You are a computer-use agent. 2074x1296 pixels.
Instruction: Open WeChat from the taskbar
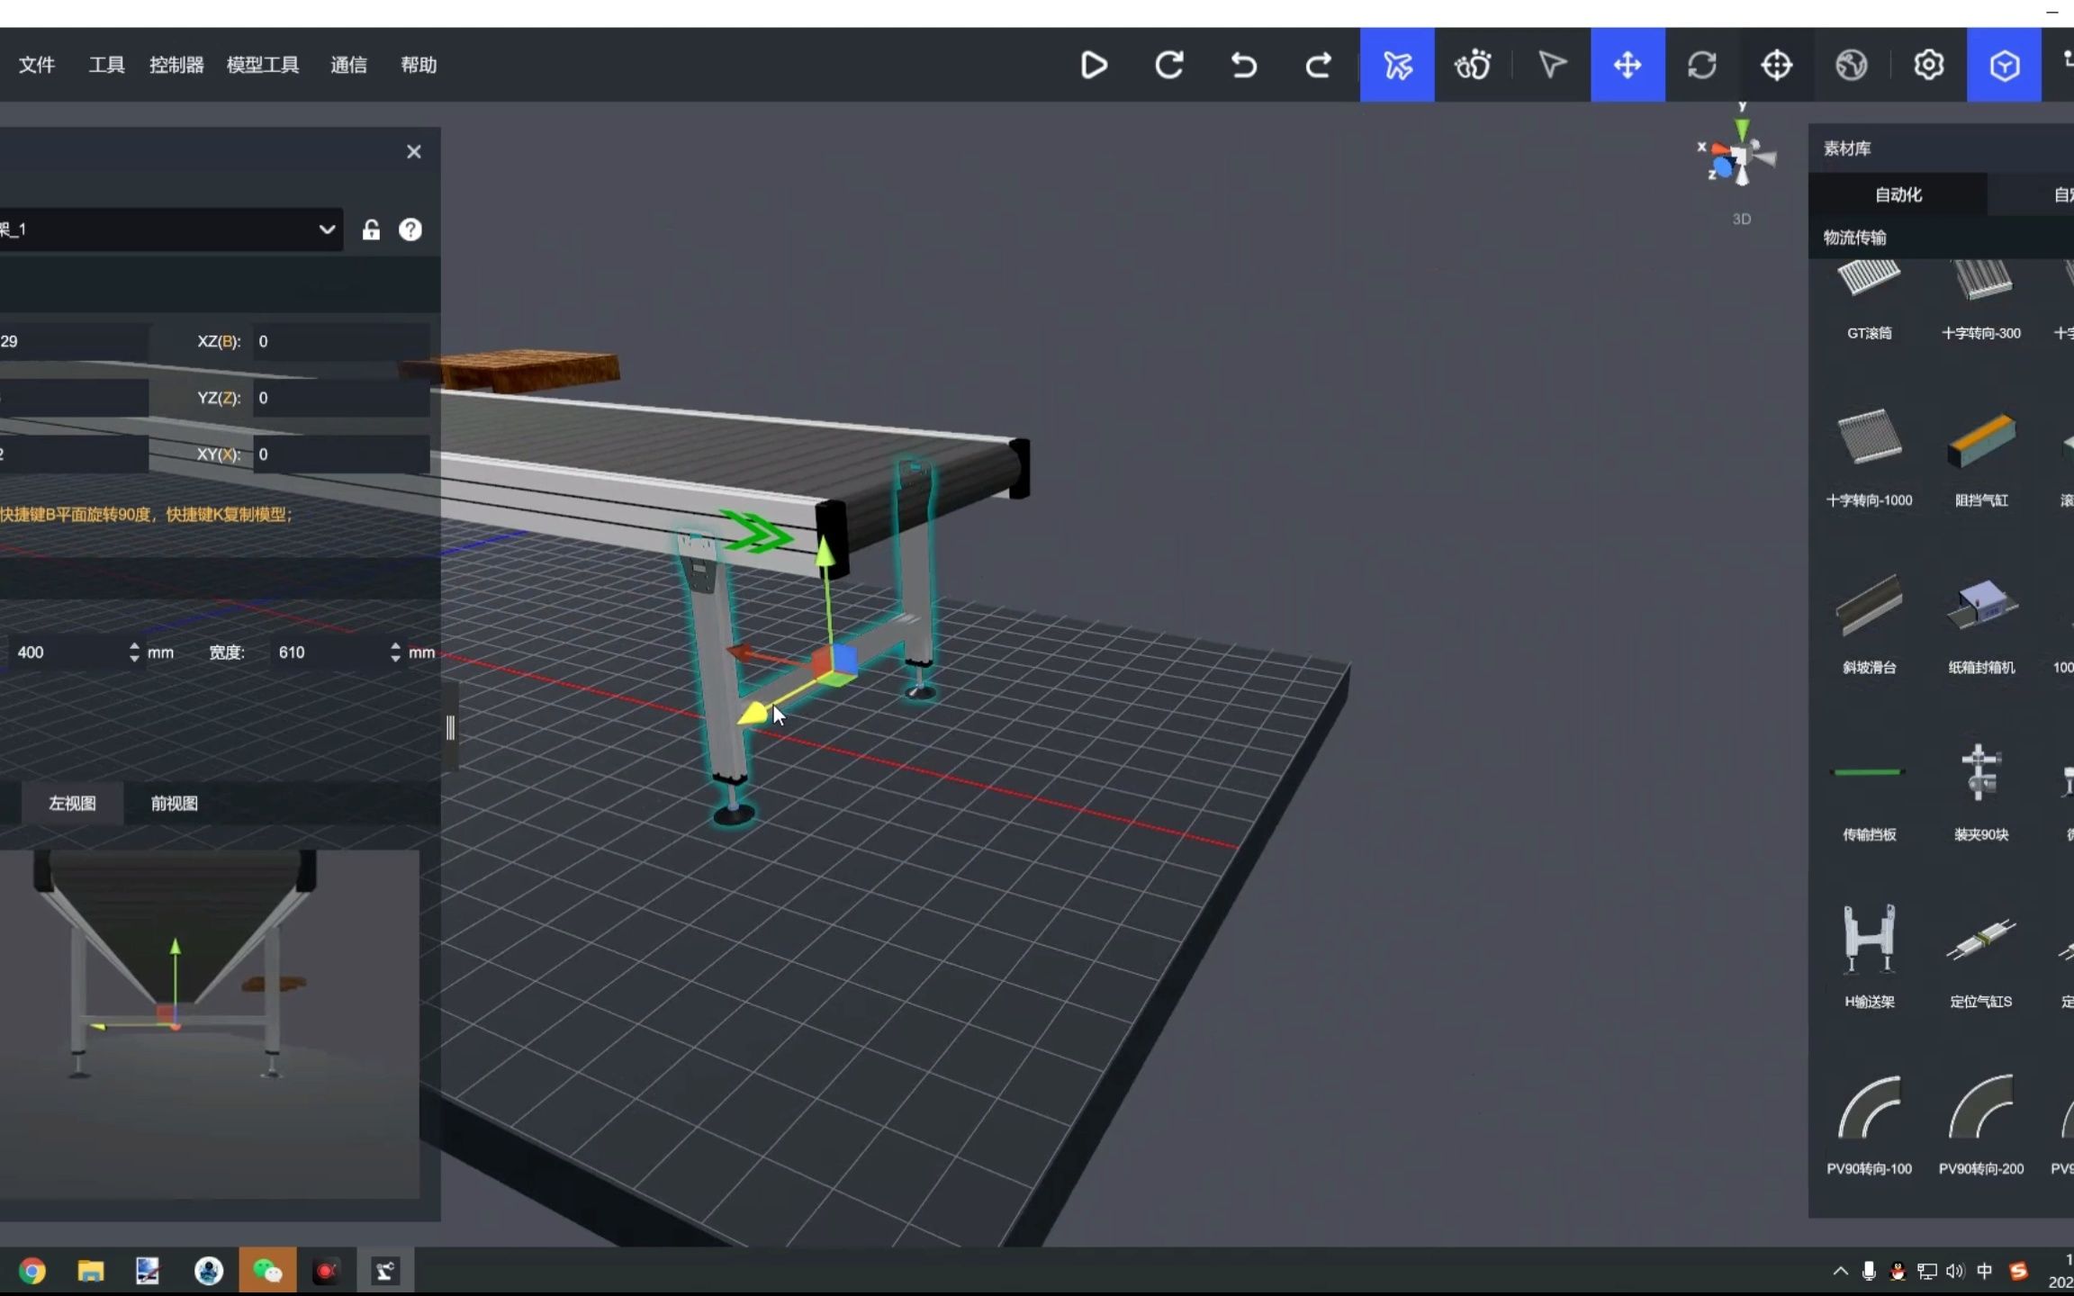266,1271
